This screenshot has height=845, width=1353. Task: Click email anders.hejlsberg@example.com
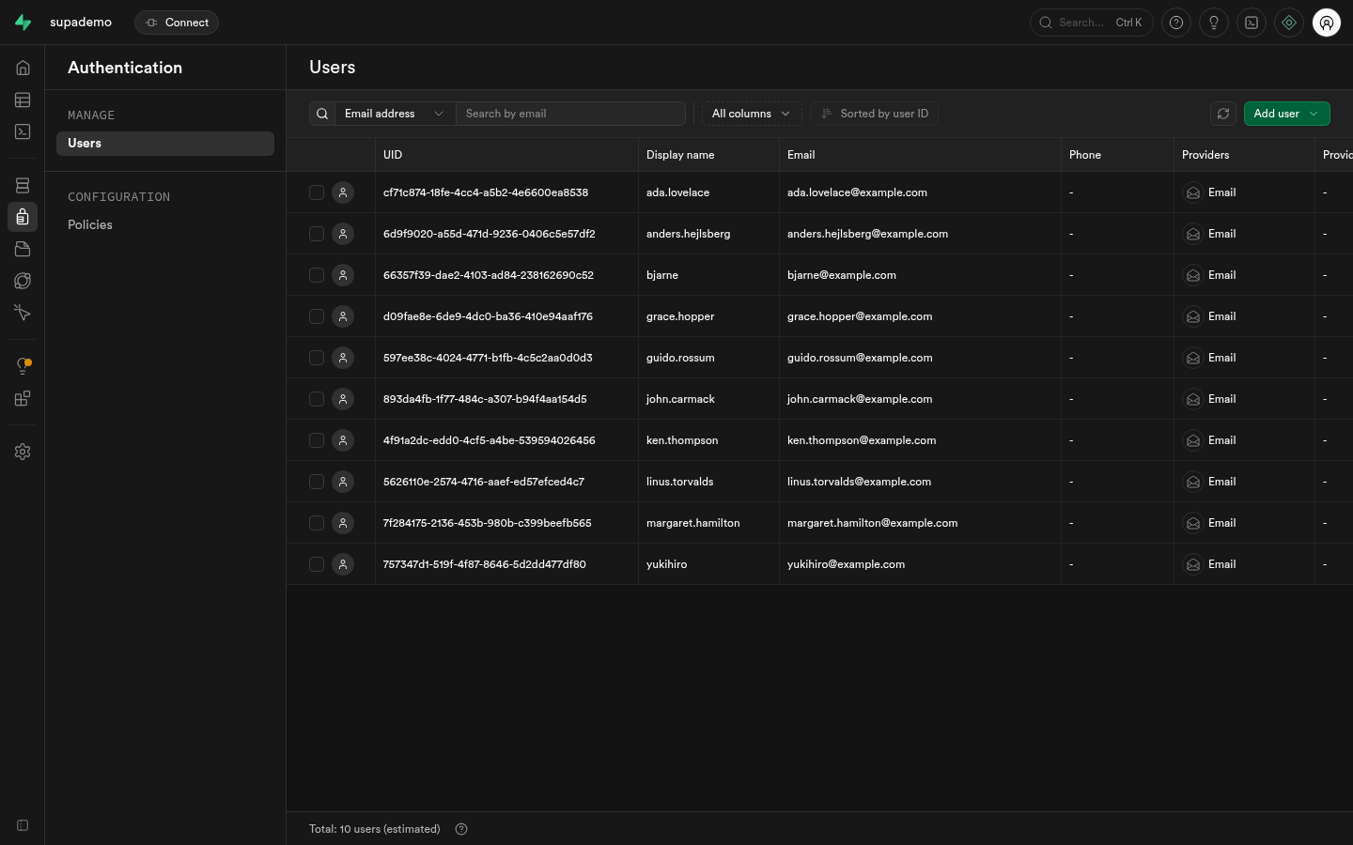[x=868, y=234]
